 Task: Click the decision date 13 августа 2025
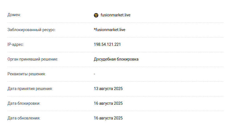coord(108,89)
